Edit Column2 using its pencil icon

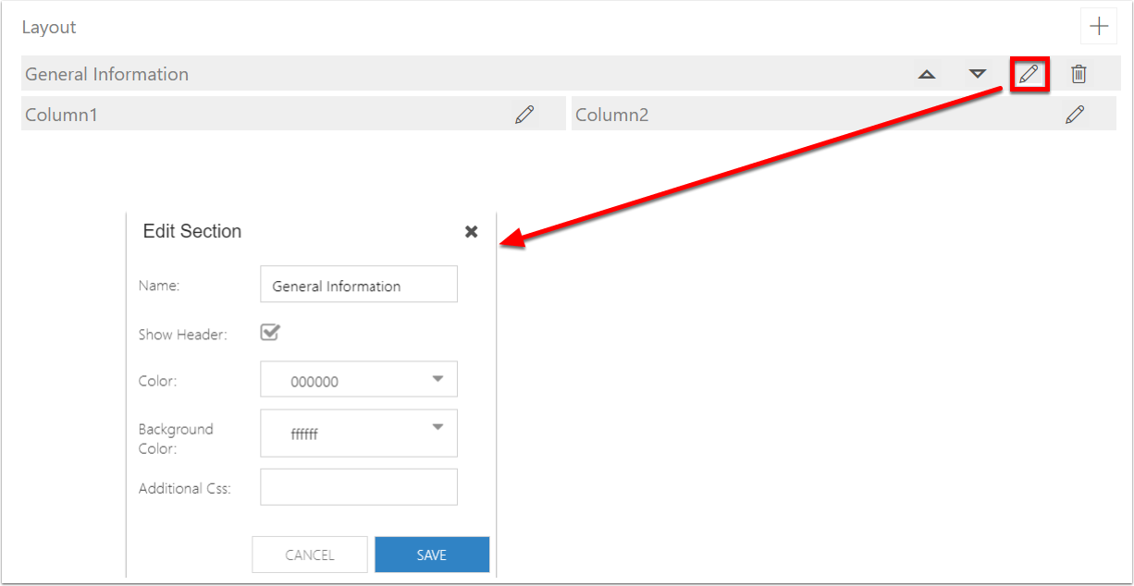coord(1076,113)
